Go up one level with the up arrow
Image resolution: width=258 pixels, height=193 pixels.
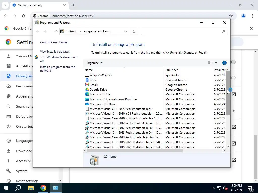point(56,31)
